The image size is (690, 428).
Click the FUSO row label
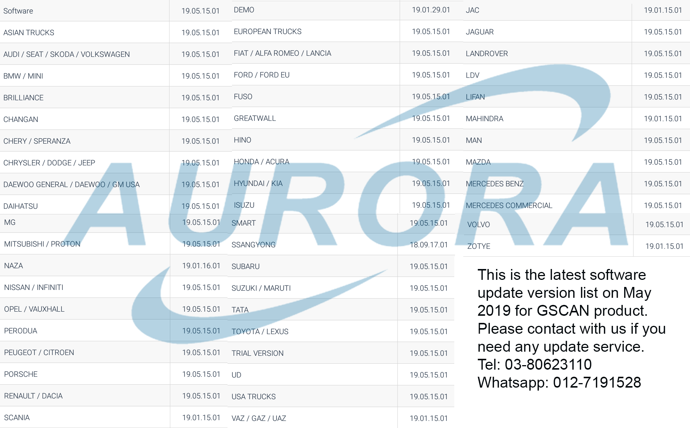click(x=243, y=97)
